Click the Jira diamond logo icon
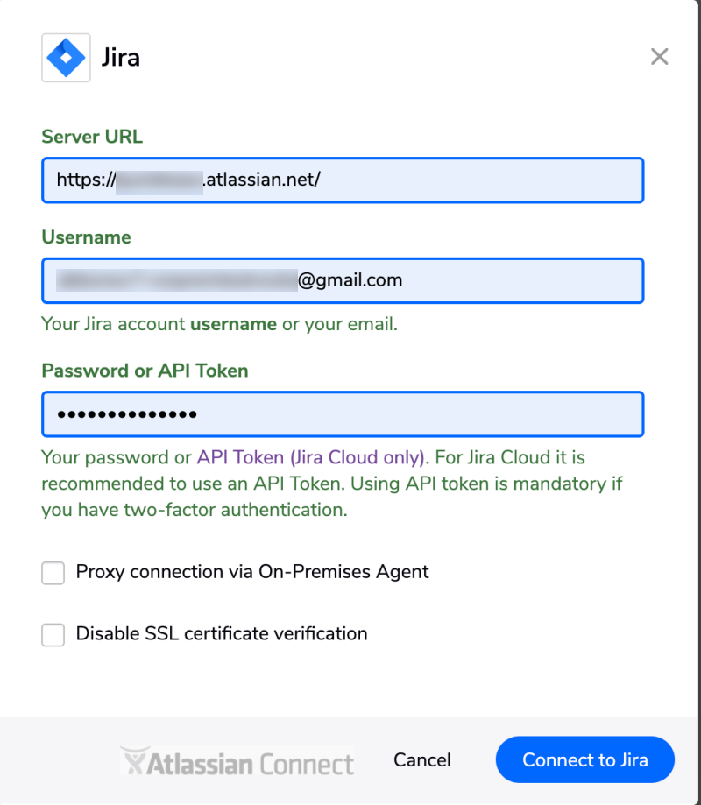 click(66, 58)
